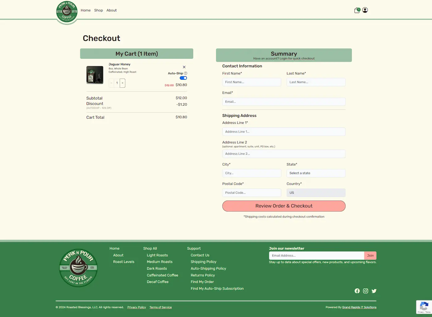Open the Country field showing US
This screenshot has height=317, width=432.
[x=316, y=193]
